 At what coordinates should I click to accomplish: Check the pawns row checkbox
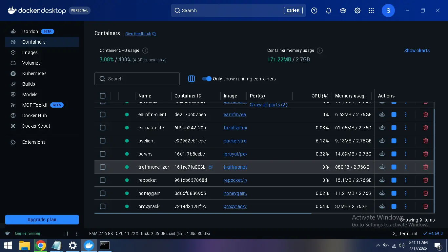pyautogui.click(x=103, y=154)
